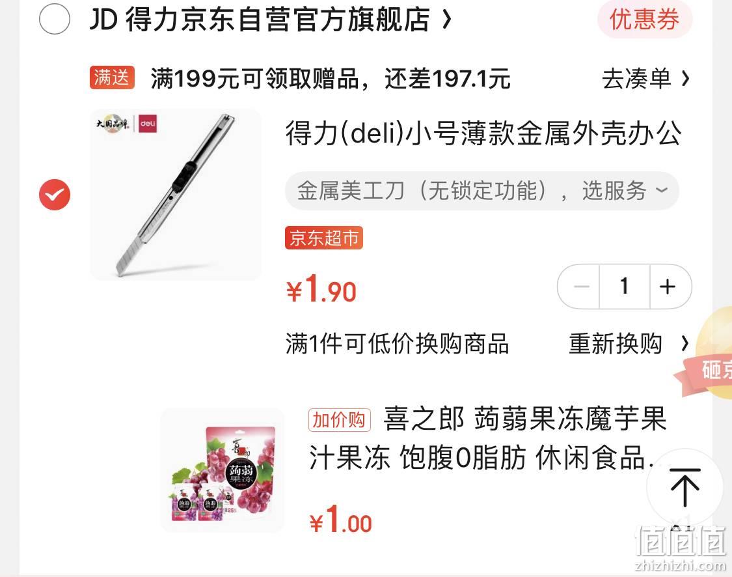This screenshot has height=577, width=732.
Task: Click the 京东超市 tag
Action: tap(323, 238)
